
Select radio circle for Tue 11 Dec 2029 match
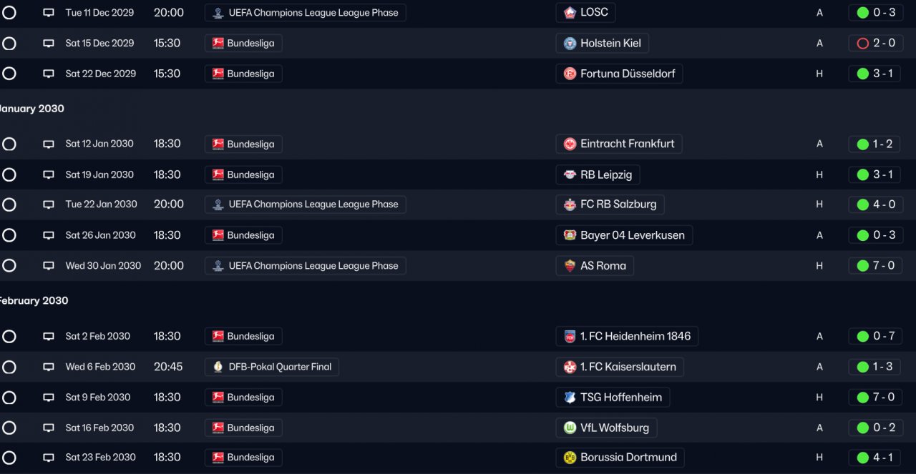tap(9, 13)
